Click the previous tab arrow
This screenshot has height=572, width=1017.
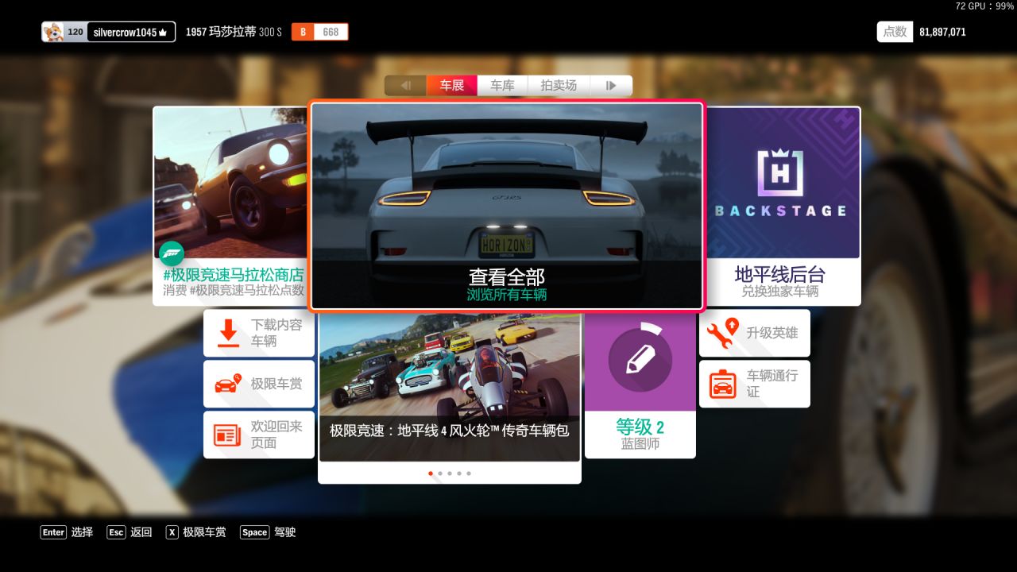tap(406, 85)
